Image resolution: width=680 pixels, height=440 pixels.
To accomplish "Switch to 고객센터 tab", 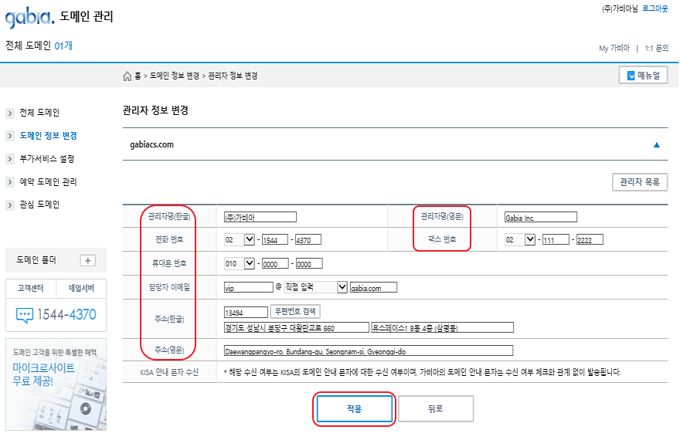I will coord(31,289).
